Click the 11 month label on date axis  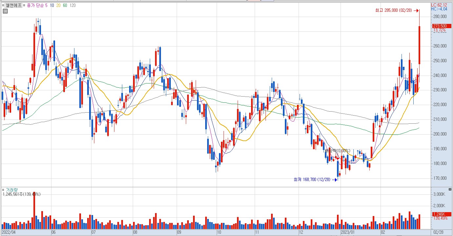257,232
